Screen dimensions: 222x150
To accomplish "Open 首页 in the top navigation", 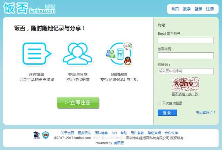I will (175, 9).
